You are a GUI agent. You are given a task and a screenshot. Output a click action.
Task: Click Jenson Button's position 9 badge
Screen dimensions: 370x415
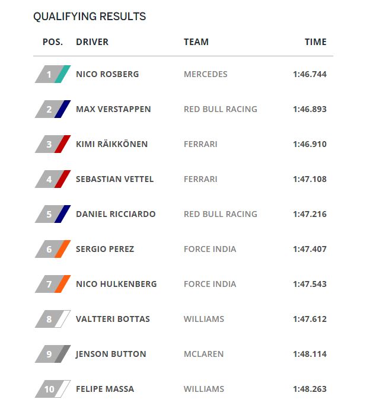[x=53, y=355]
